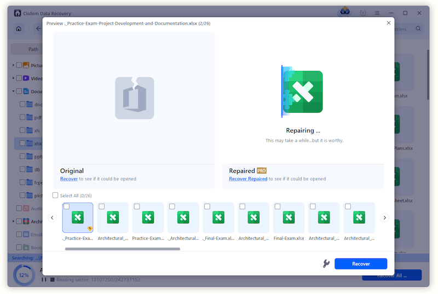Open the hamburger menu in title bar
438x294 pixels.
tap(377, 13)
